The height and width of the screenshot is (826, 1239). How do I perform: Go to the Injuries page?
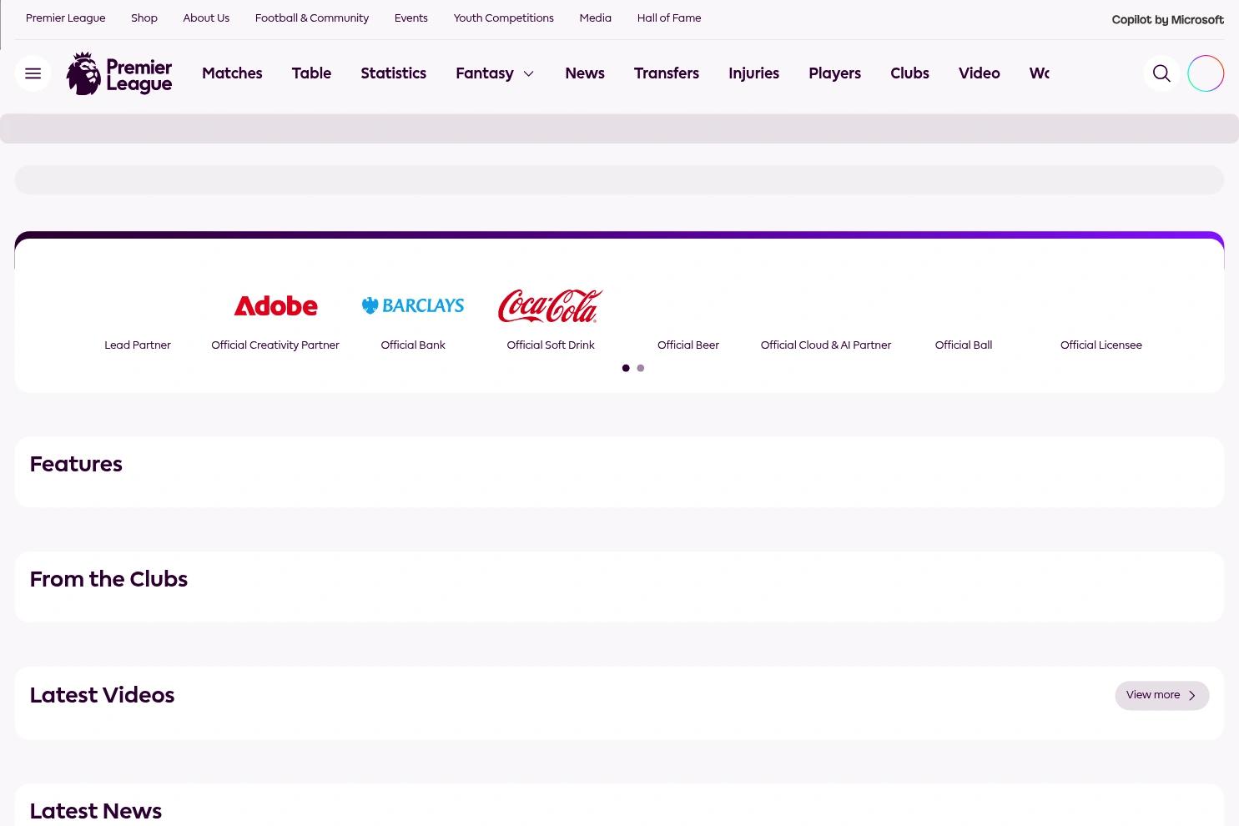coord(753,73)
